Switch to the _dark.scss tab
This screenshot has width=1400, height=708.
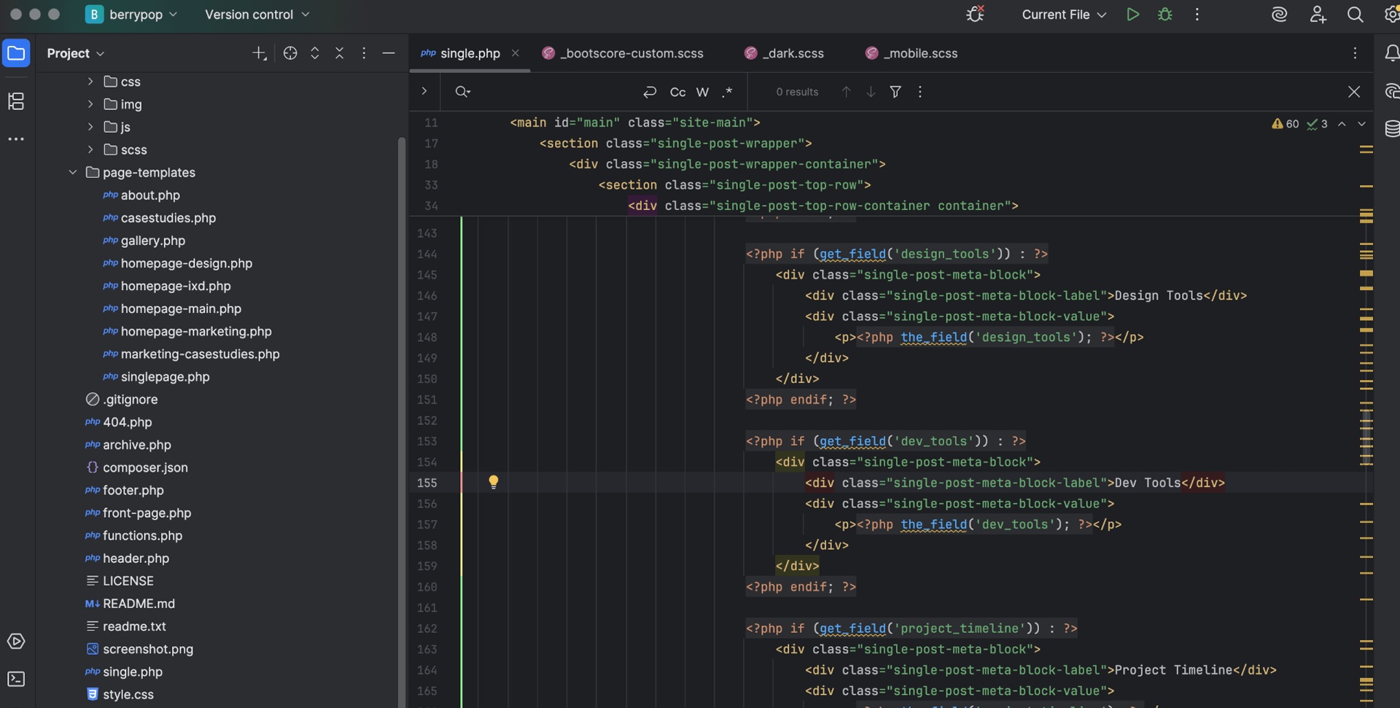793,53
